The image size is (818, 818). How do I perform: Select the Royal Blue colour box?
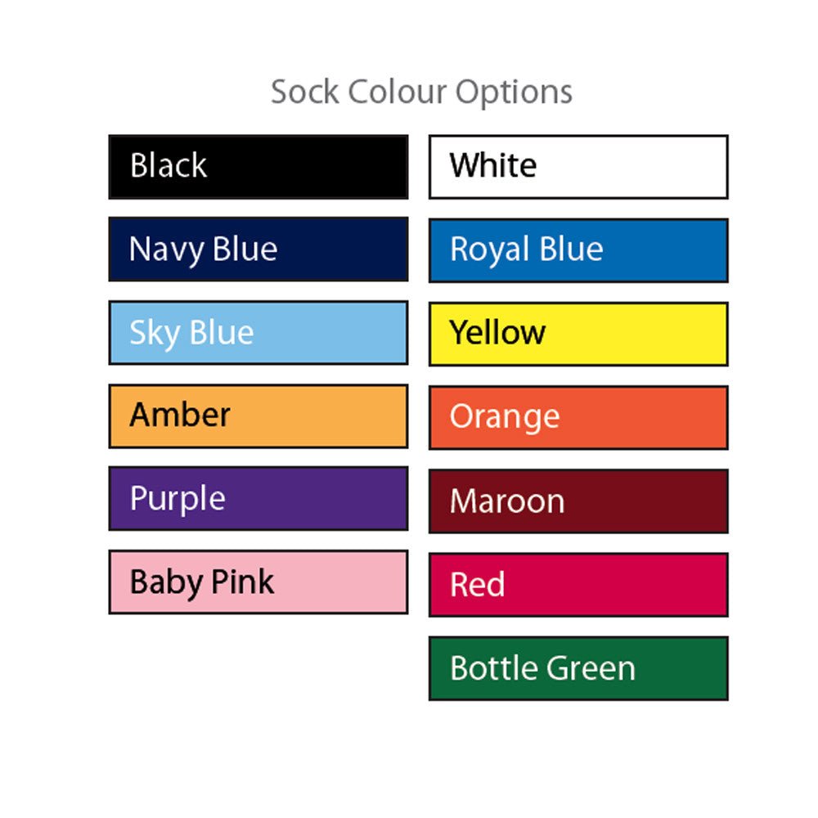578,250
